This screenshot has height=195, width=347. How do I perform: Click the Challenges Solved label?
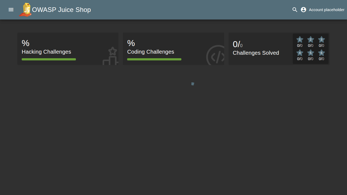256,53
